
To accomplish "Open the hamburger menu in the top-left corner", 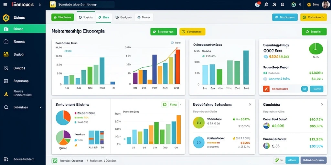I will (5, 5).
